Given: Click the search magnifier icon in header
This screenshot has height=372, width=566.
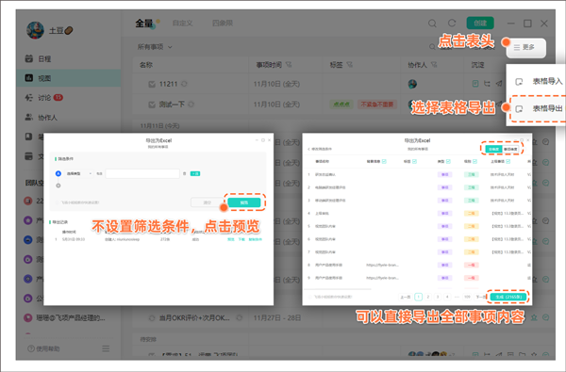Looking at the screenshot, I should (x=432, y=24).
